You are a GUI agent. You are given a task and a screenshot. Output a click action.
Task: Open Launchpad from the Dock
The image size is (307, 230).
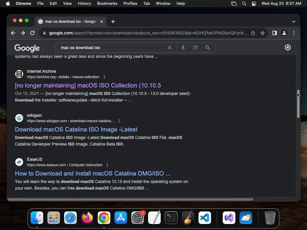(x=54, y=218)
